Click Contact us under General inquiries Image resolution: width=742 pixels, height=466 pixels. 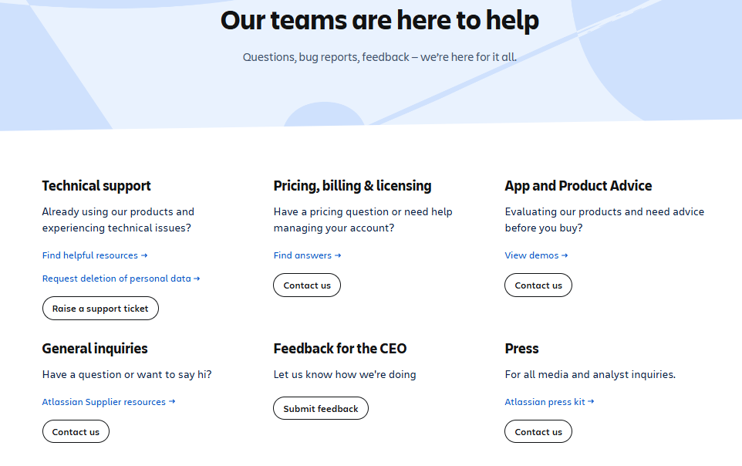[76, 432]
